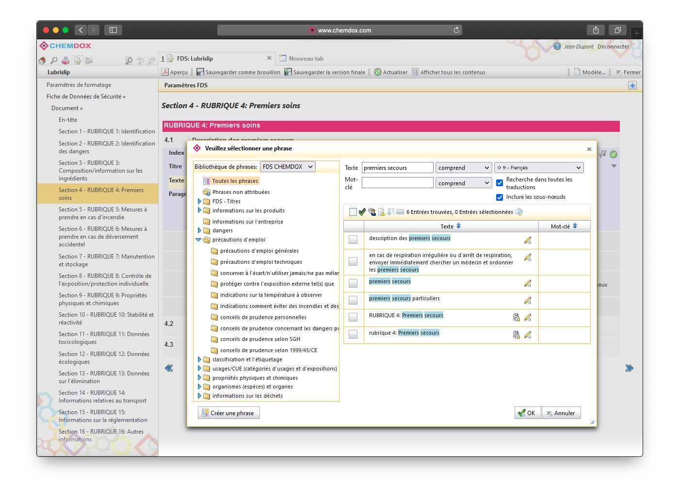Click the Texte search field 'premiers secours'
This screenshot has width=679, height=485.
(x=398, y=168)
